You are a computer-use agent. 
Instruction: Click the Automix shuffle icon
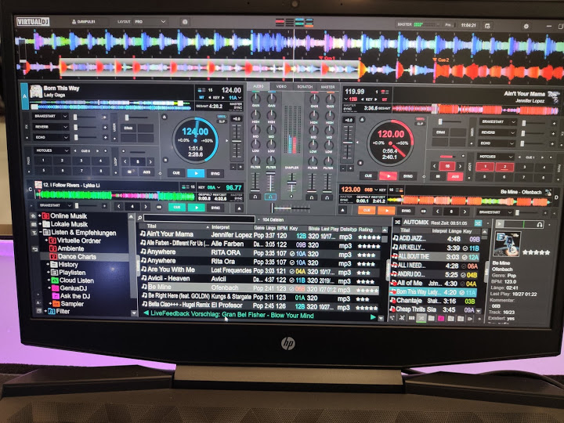pyautogui.click(x=397, y=222)
